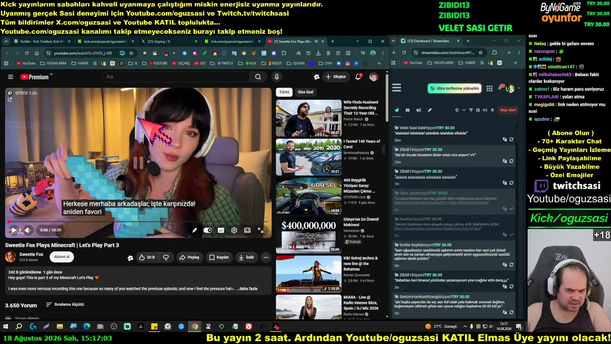The height and width of the screenshot is (344, 611).
Task: Open the Streamlabs megaphone icon tab
Action: tap(418, 110)
